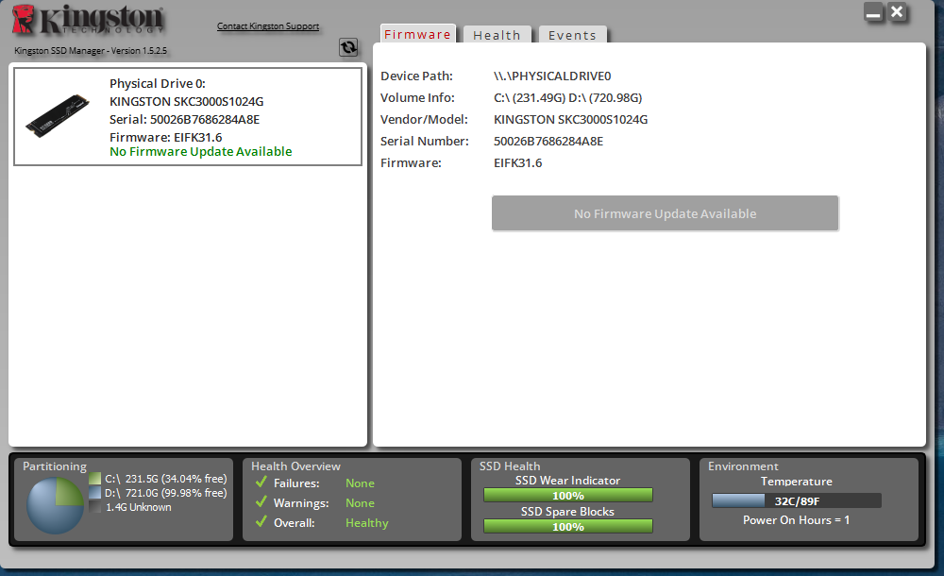Click the Device Path: label
The image size is (944, 576).
click(416, 76)
